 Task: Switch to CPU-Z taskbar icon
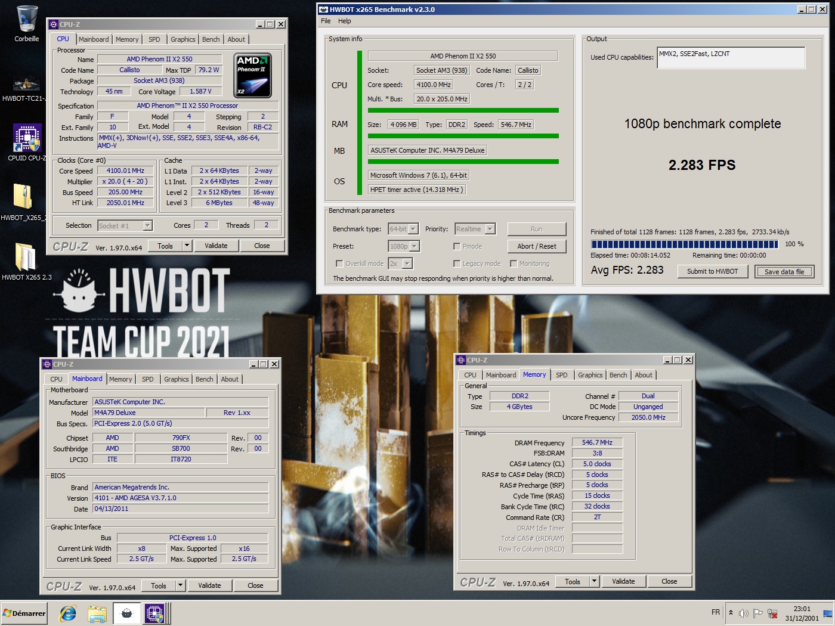pos(154,613)
